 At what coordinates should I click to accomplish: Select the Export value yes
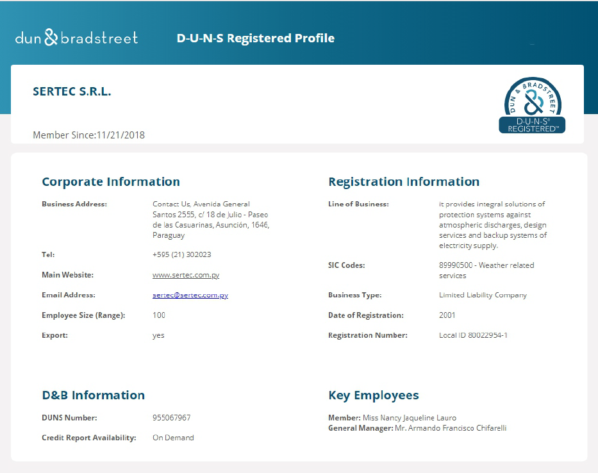pyautogui.click(x=158, y=336)
